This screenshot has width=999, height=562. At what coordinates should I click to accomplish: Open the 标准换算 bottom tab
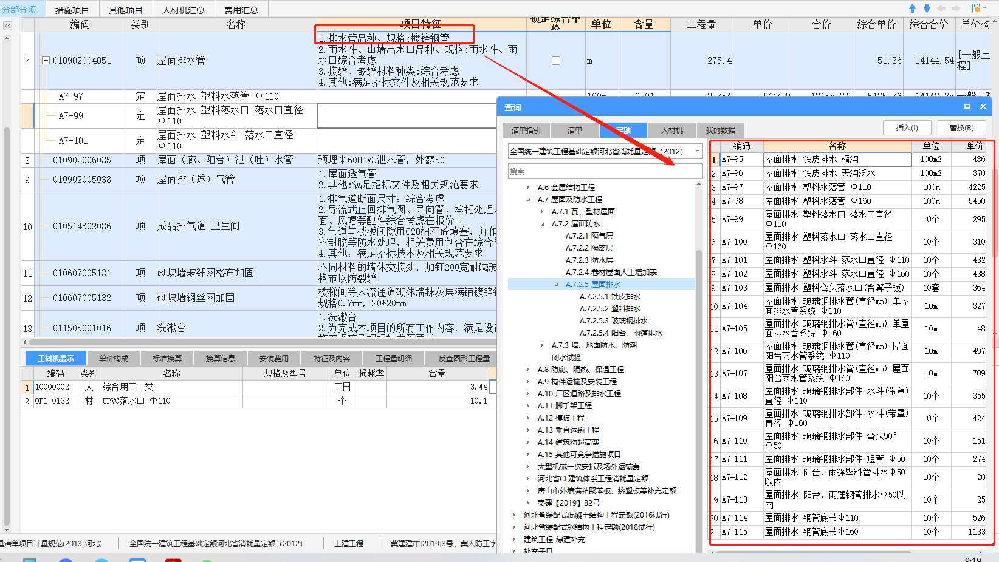tap(167, 358)
